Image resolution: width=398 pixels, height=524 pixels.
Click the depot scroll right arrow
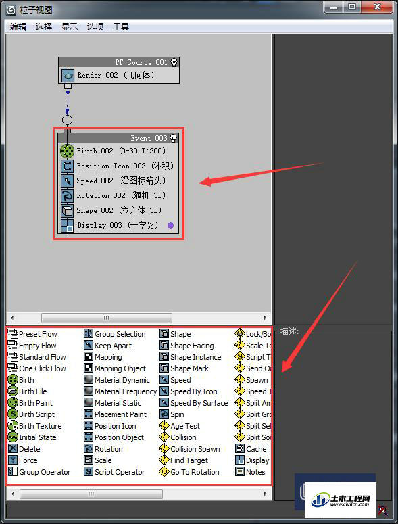[266, 494]
